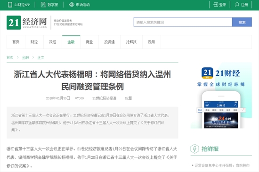This screenshot has width=259, height=172.
Task: Go to the 投资通 tab
Action: (110, 42)
